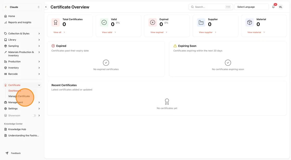Image resolution: width=291 pixels, height=160 pixels.
Task: Open the Claude workspace switcher
Action: (22, 7)
